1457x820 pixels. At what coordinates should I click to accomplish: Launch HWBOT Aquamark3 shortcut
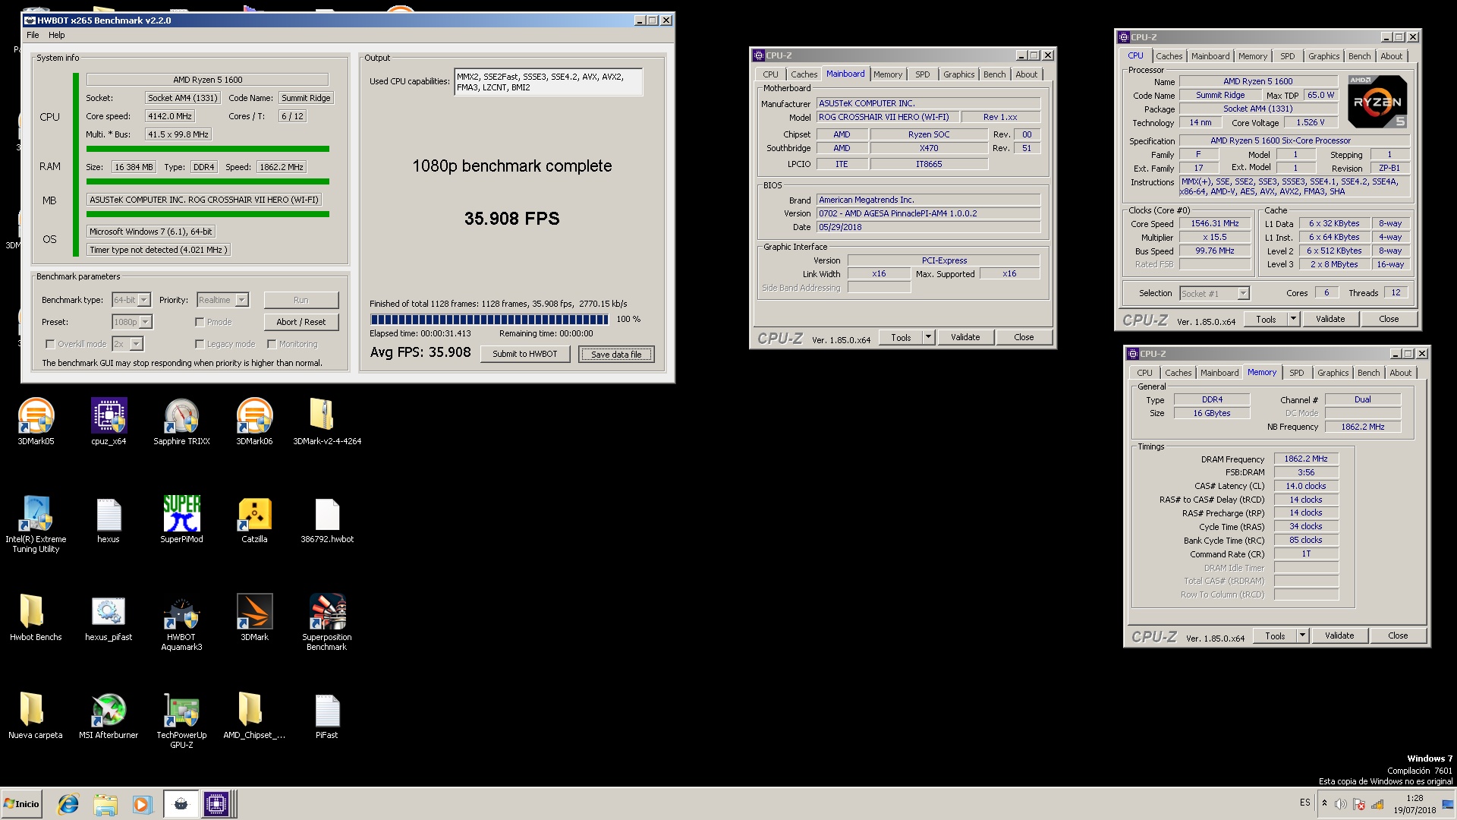pos(181,622)
